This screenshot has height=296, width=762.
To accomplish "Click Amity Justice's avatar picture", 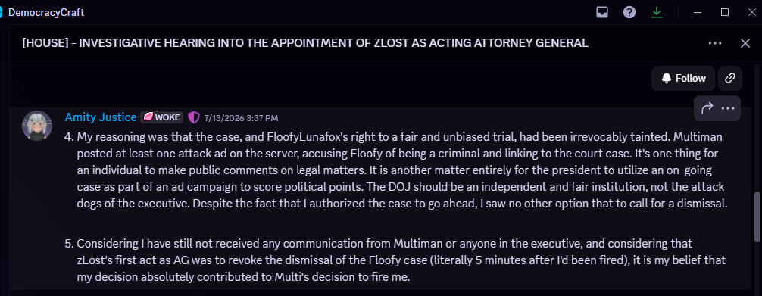I will 37,126.
